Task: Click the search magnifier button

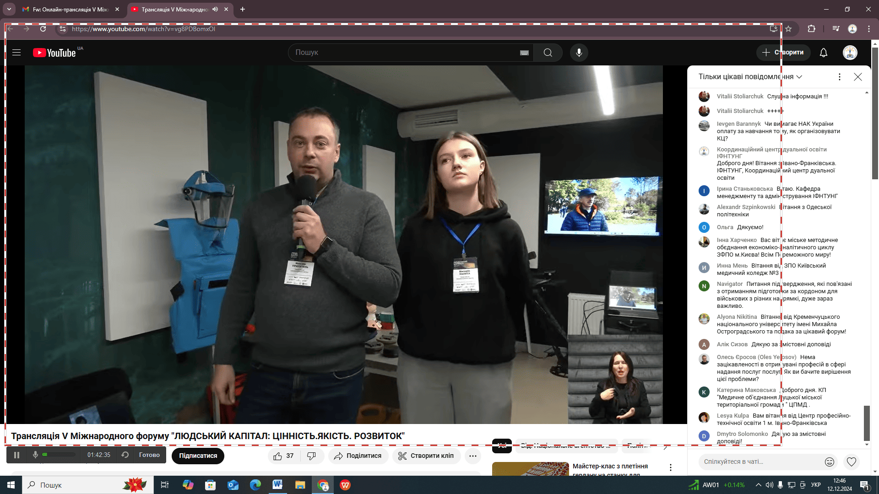Action: pos(548,53)
